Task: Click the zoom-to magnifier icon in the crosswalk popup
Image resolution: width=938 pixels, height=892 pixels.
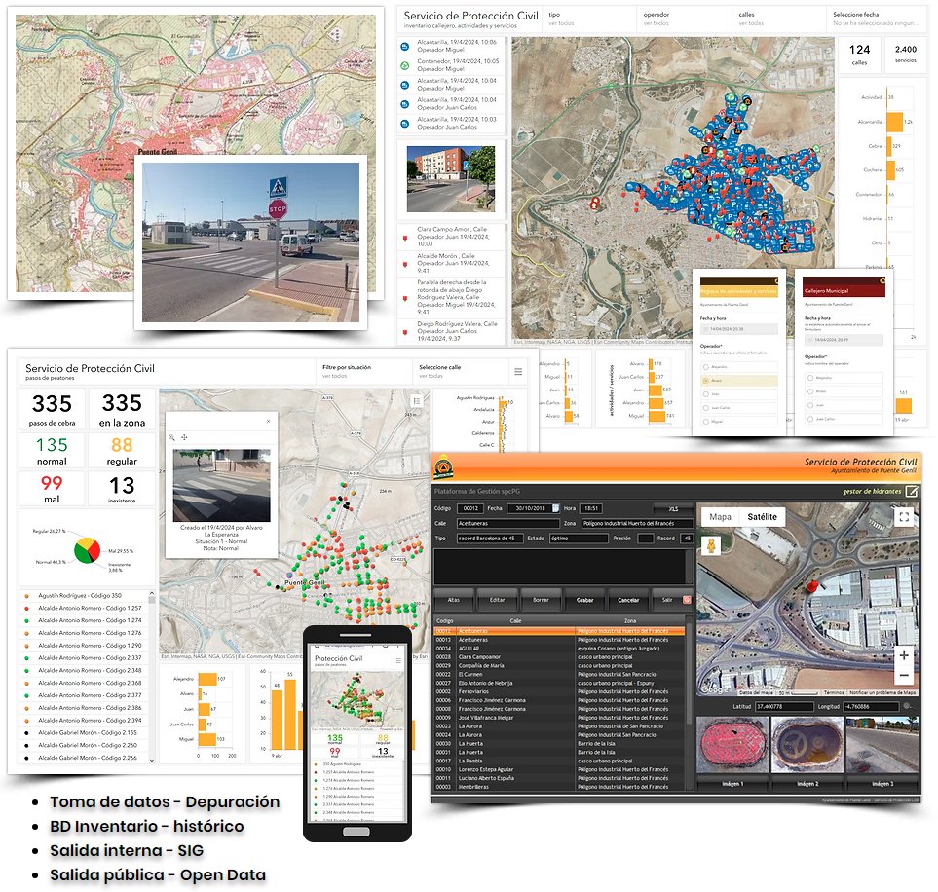Action: [x=172, y=437]
